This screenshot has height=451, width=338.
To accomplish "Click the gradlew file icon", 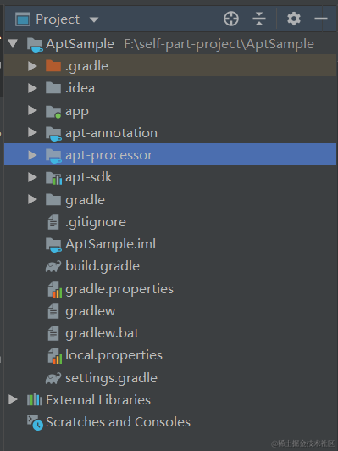I will pyautogui.click(x=53, y=311).
